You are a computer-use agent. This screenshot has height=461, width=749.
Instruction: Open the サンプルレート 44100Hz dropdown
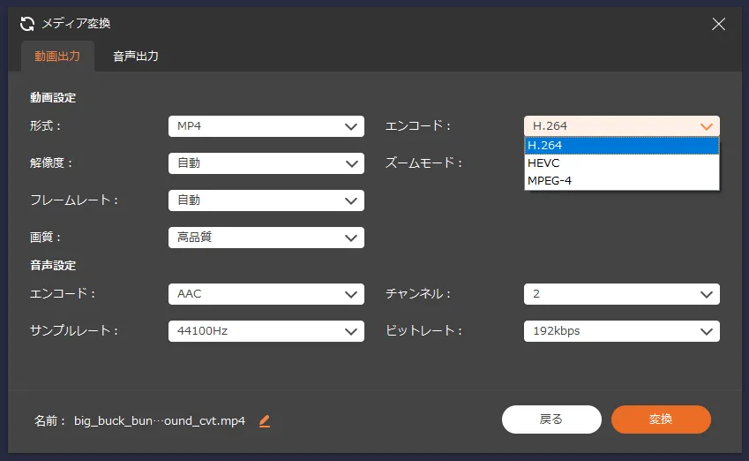pos(266,331)
